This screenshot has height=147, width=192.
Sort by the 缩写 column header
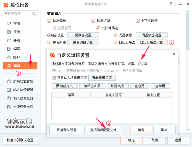pos(71,95)
